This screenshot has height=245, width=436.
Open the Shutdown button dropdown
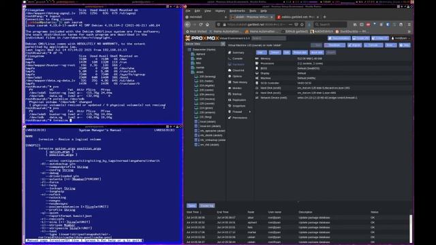(x=334, y=45)
